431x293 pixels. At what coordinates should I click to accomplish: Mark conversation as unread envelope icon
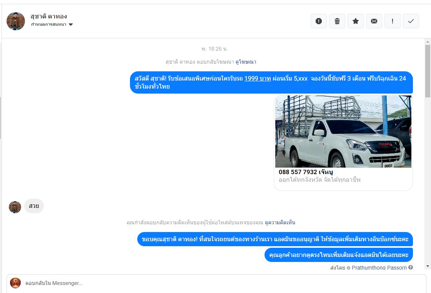[374, 21]
